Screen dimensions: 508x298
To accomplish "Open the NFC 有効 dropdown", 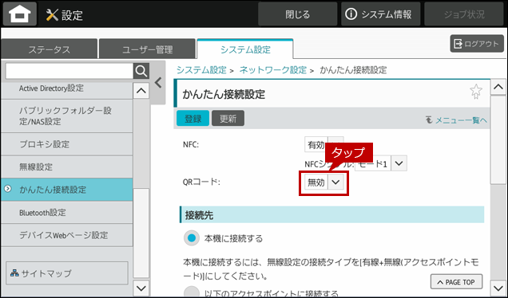I will [x=323, y=144].
